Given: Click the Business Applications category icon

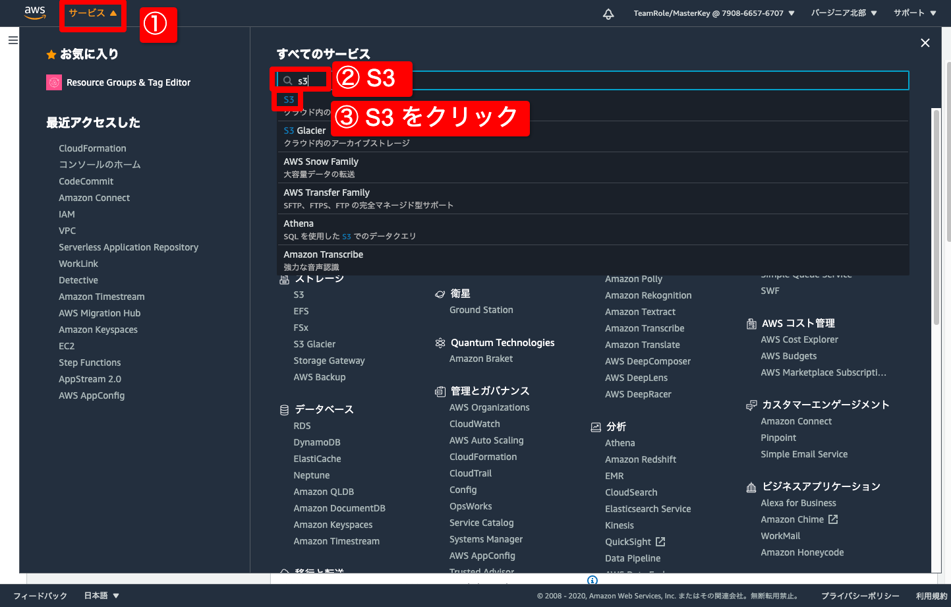Looking at the screenshot, I should [751, 487].
